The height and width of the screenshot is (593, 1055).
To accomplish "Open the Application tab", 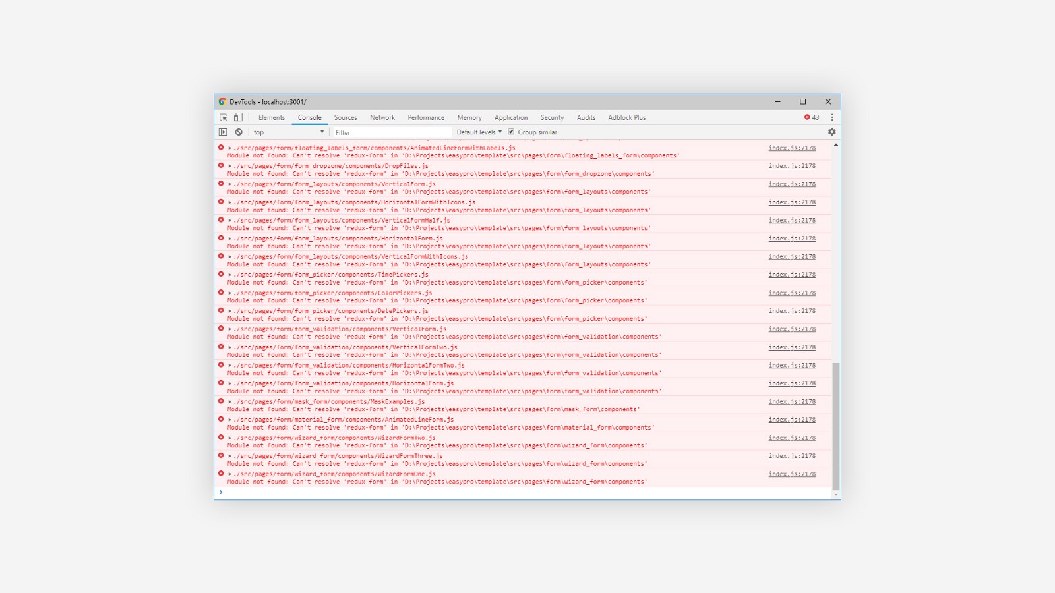I will [511, 117].
